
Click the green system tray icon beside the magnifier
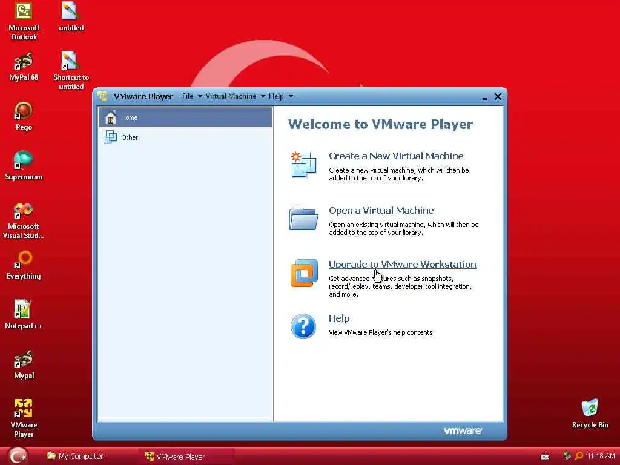[x=567, y=456]
